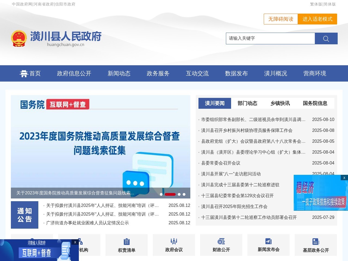The width and height of the screenshot is (348, 261).
Task: Select the last carousel slide dot
Action: [184, 194]
